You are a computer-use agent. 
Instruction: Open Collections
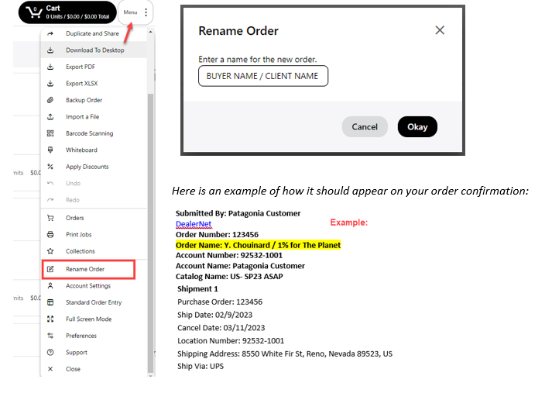[x=81, y=251]
